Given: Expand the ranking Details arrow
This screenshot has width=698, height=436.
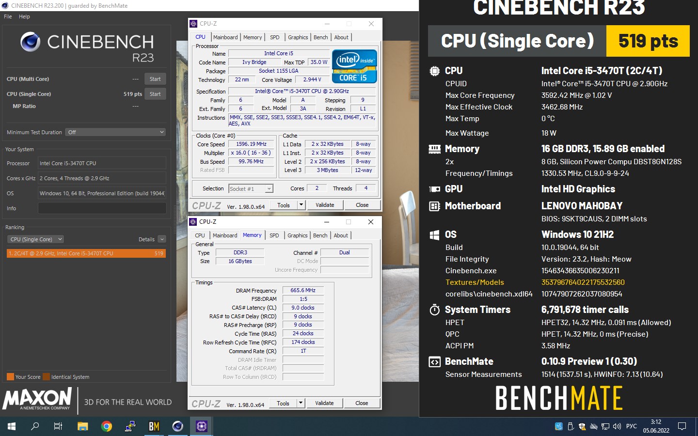Looking at the screenshot, I should (x=162, y=239).
